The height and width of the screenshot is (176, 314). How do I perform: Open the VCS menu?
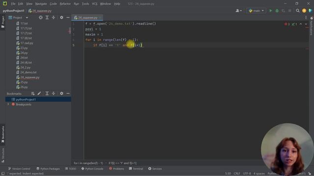pos(95,4)
